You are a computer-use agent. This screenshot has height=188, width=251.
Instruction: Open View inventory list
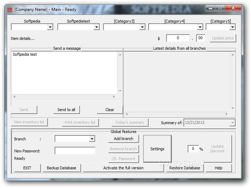(29, 122)
